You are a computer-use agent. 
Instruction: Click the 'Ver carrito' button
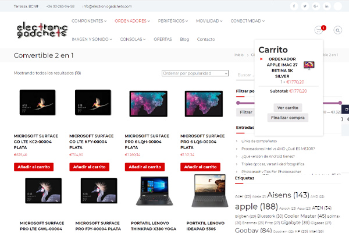coord(288,108)
